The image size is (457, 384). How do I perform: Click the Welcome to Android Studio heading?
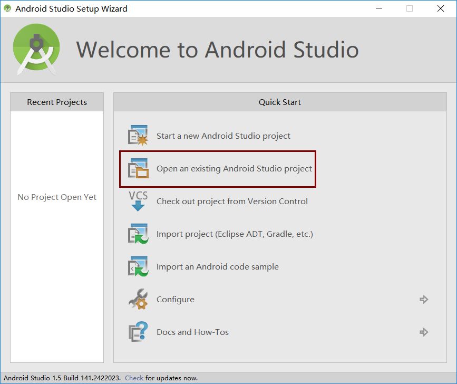[x=217, y=50]
